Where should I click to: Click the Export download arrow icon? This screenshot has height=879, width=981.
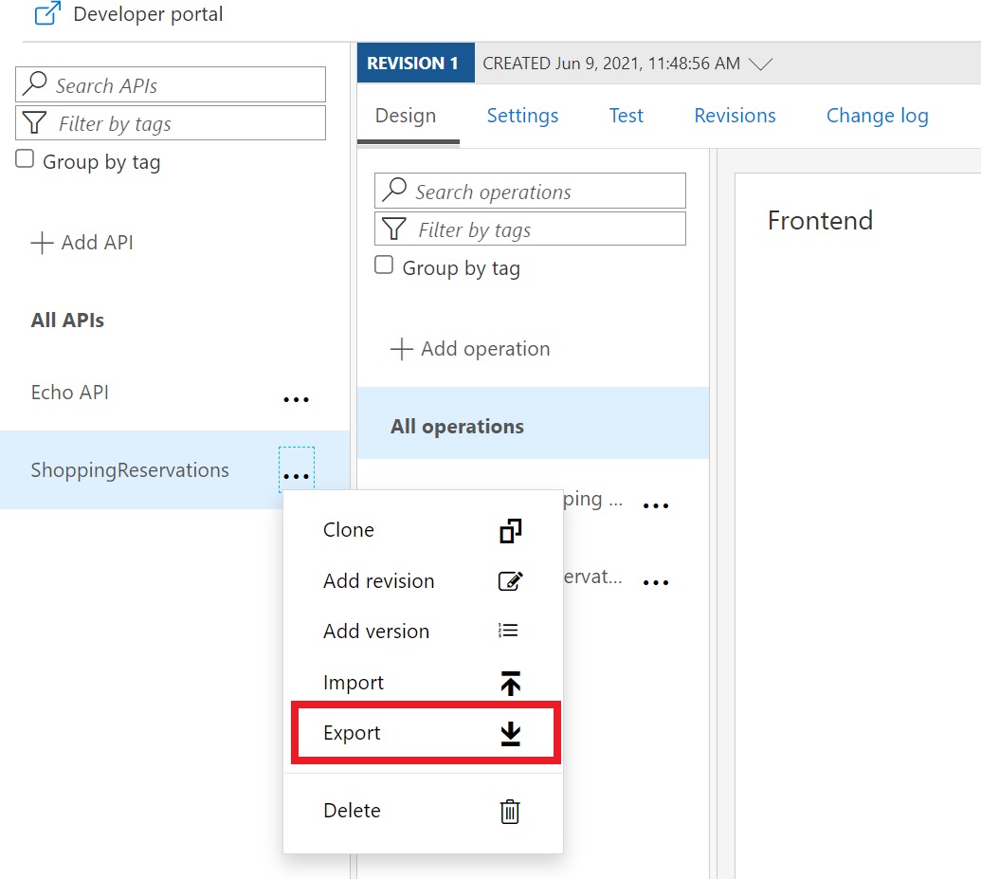[x=510, y=733]
